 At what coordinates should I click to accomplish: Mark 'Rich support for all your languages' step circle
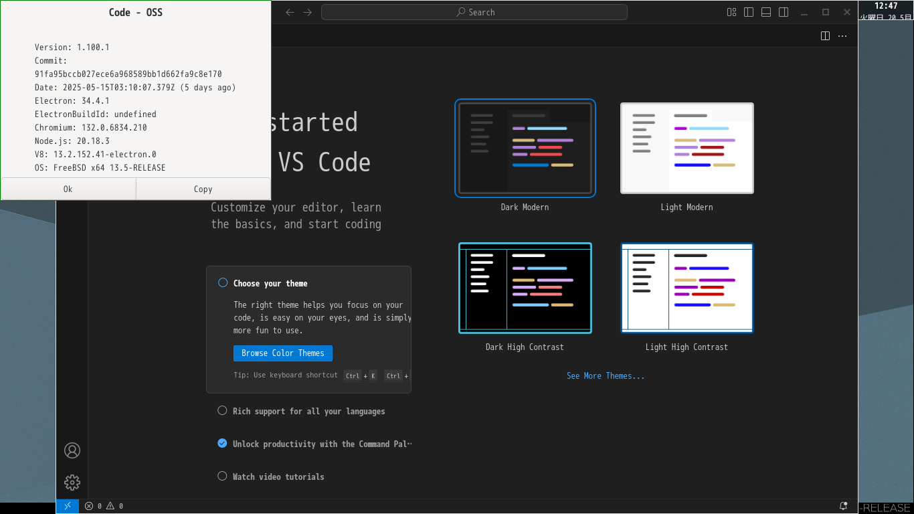click(222, 410)
